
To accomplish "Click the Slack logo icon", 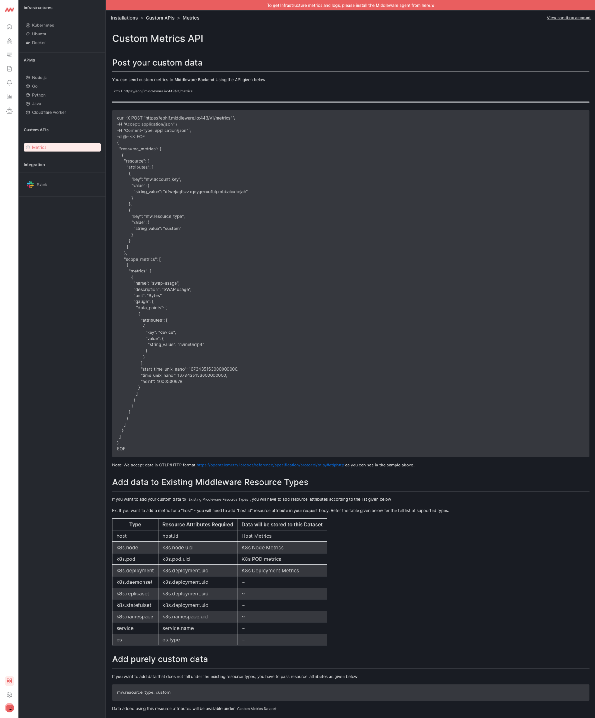I will 30,185.
